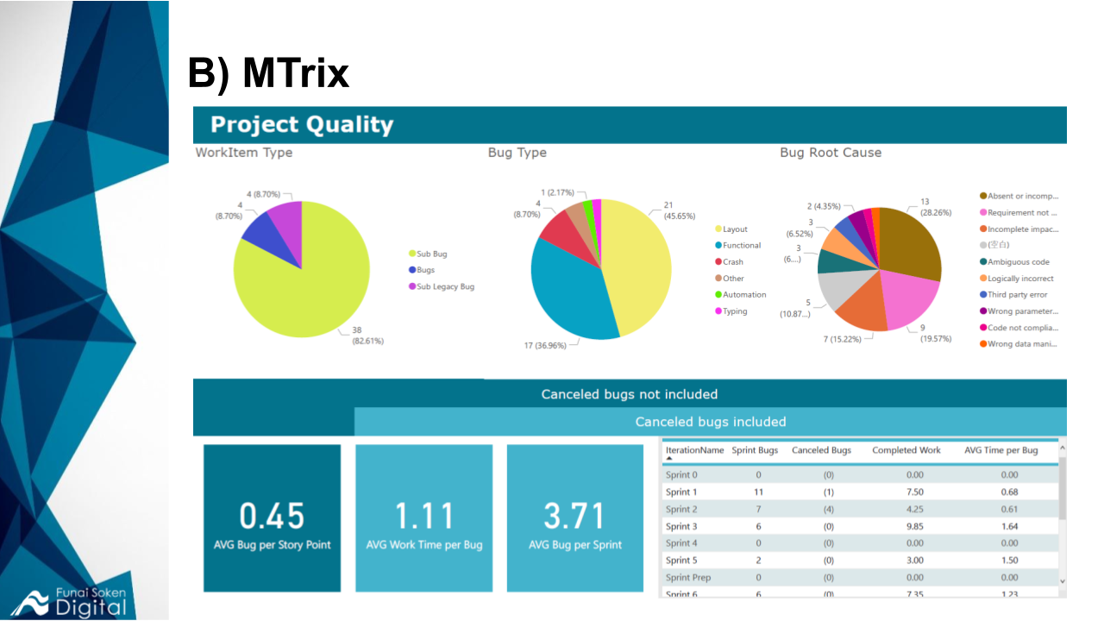Select the Third party error legend item

click(1017, 295)
